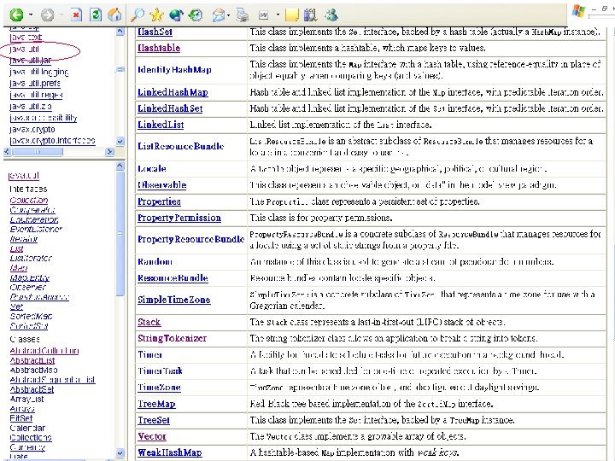Click down arrow of packages frame scrollbar
This screenshot has width=615, height=461.
(x=120, y=141)
